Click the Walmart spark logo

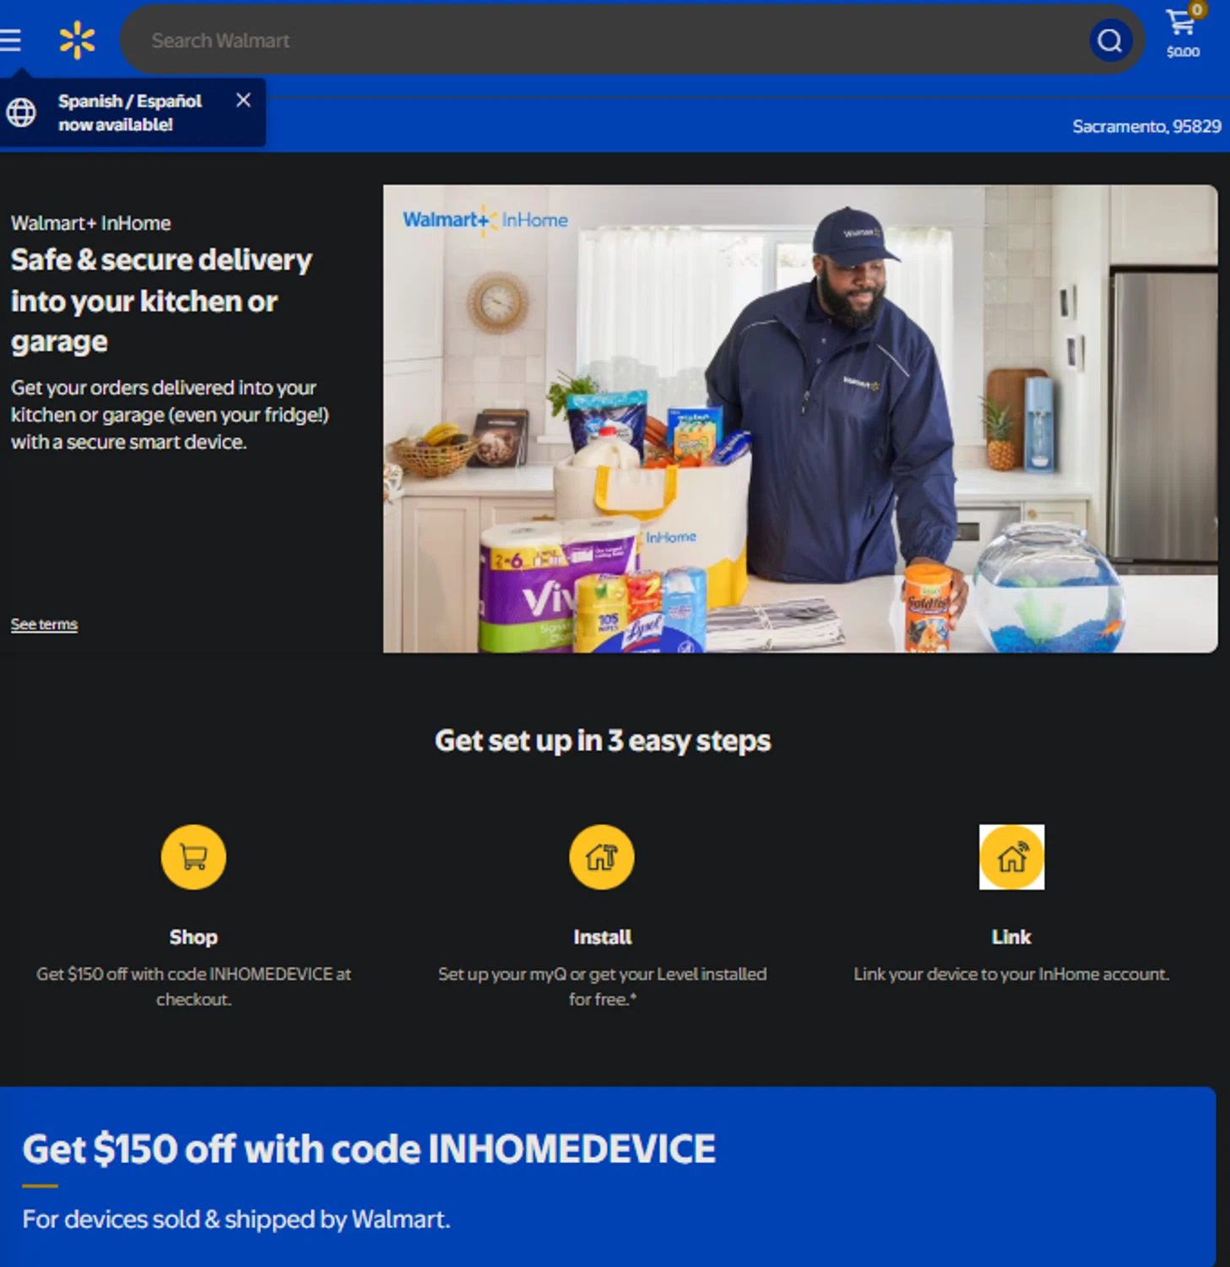77,40
